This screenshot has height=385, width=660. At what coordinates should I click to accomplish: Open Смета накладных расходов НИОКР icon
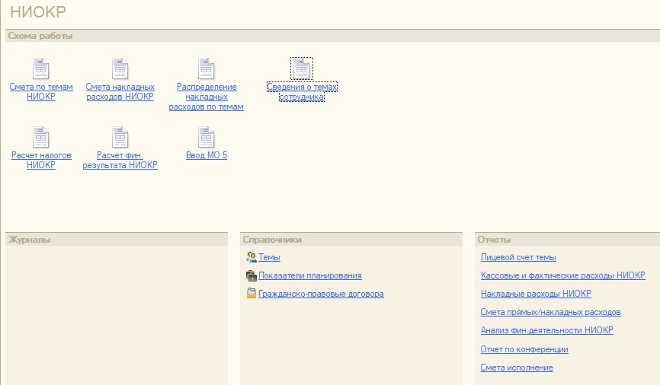pos(120,68)
